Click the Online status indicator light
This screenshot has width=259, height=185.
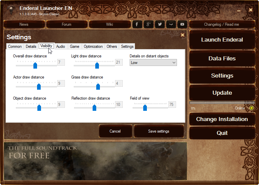point(251,108)
